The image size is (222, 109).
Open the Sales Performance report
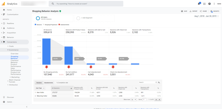pyautogui.click(x=16, y=69)
